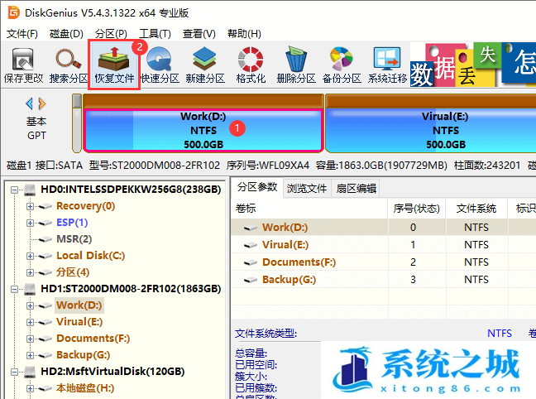Screen dimensions: 536x399
Task: Click the HD1 ST2000DM008 disk icon
Action: click(30, 289)
